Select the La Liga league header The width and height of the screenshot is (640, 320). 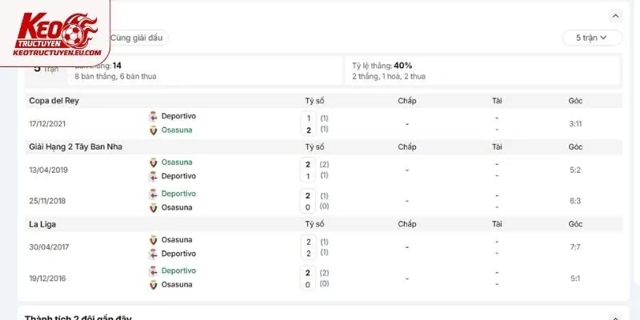click(42, 224)
